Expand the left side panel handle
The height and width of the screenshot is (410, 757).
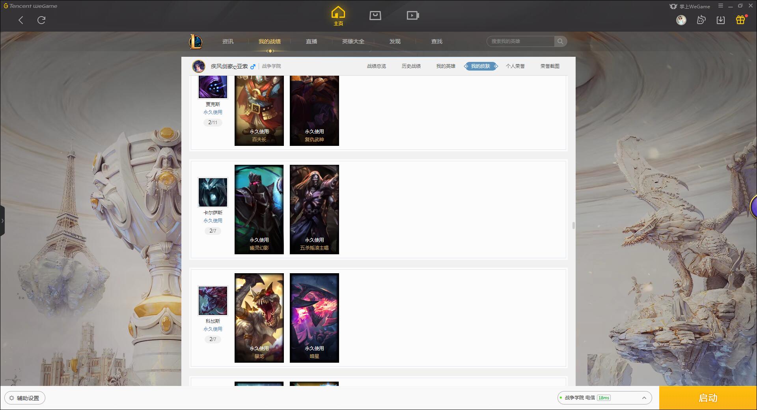point(2,221)
